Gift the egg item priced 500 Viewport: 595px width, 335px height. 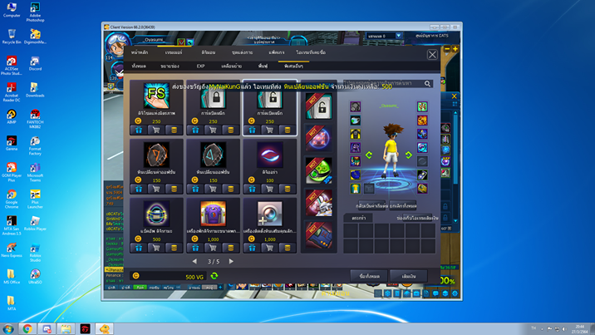[x=139, y=248]
